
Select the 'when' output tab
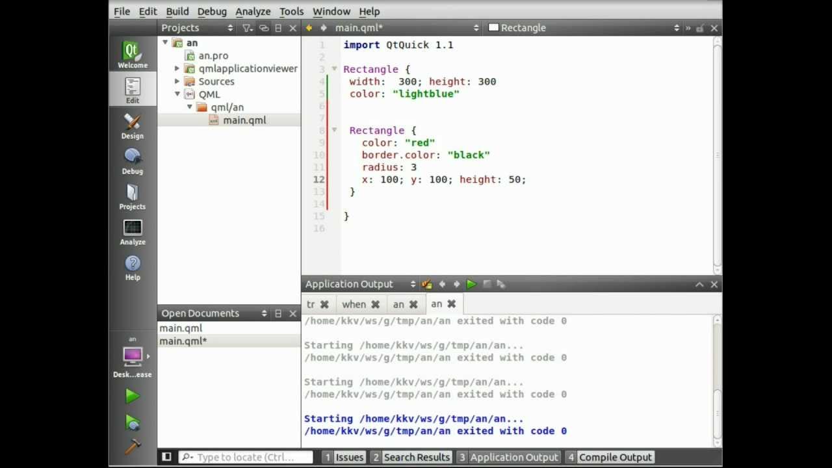(x=354, y=304)
